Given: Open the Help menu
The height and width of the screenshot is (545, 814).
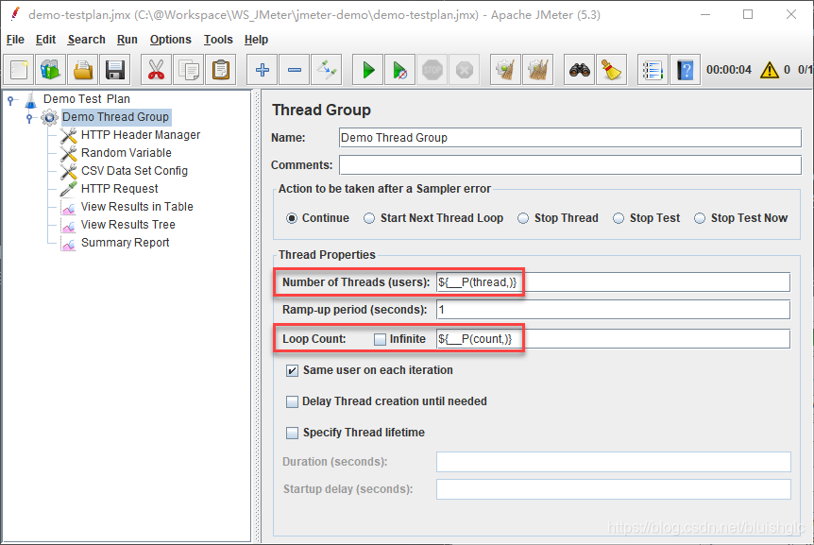Looking at the screenshot, I should 256,40.
